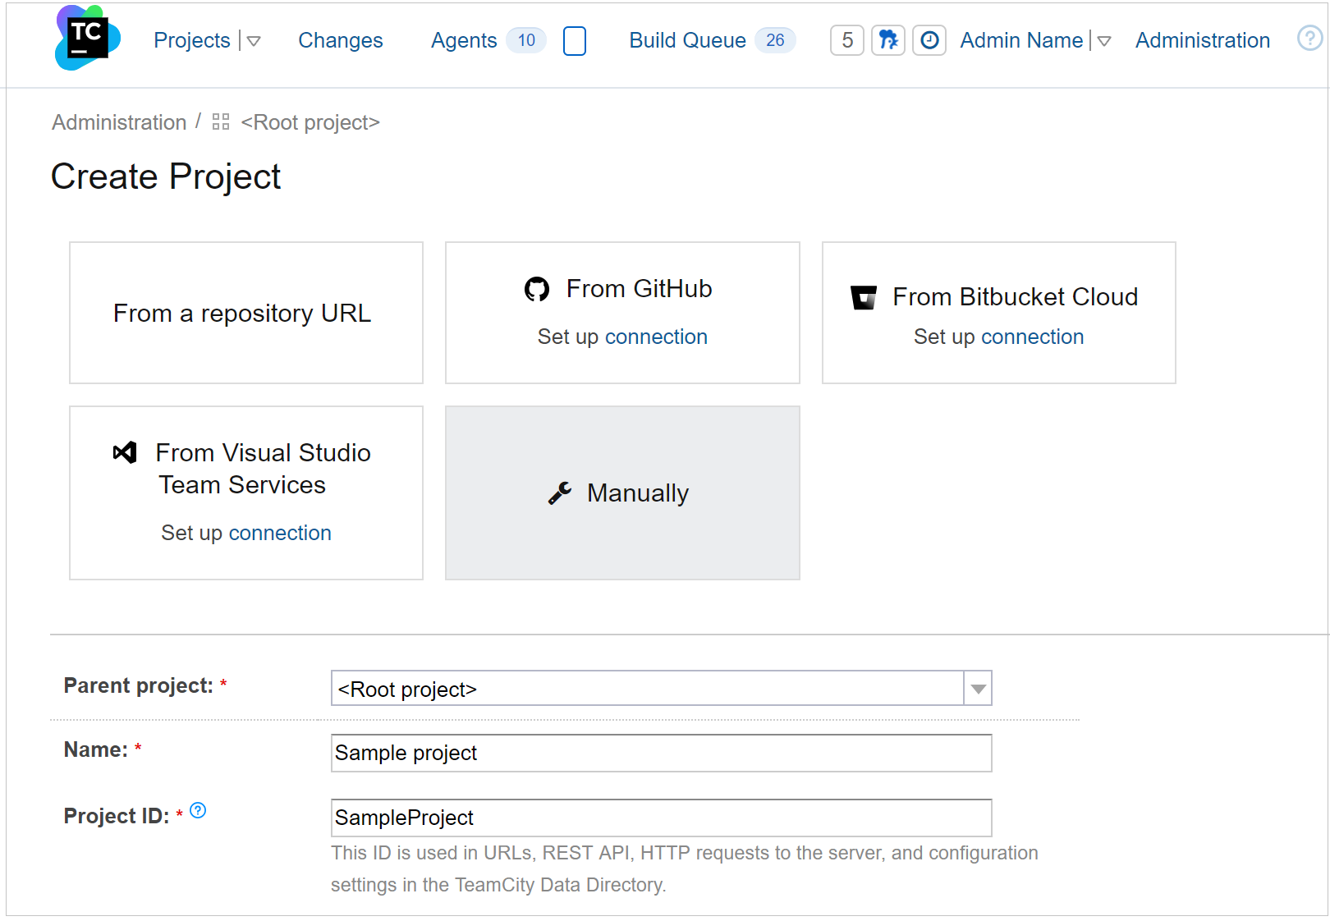This screenshot has height=921, width=1330.
Task: Open the Administration section in header
Action: tap(1202, 40)
